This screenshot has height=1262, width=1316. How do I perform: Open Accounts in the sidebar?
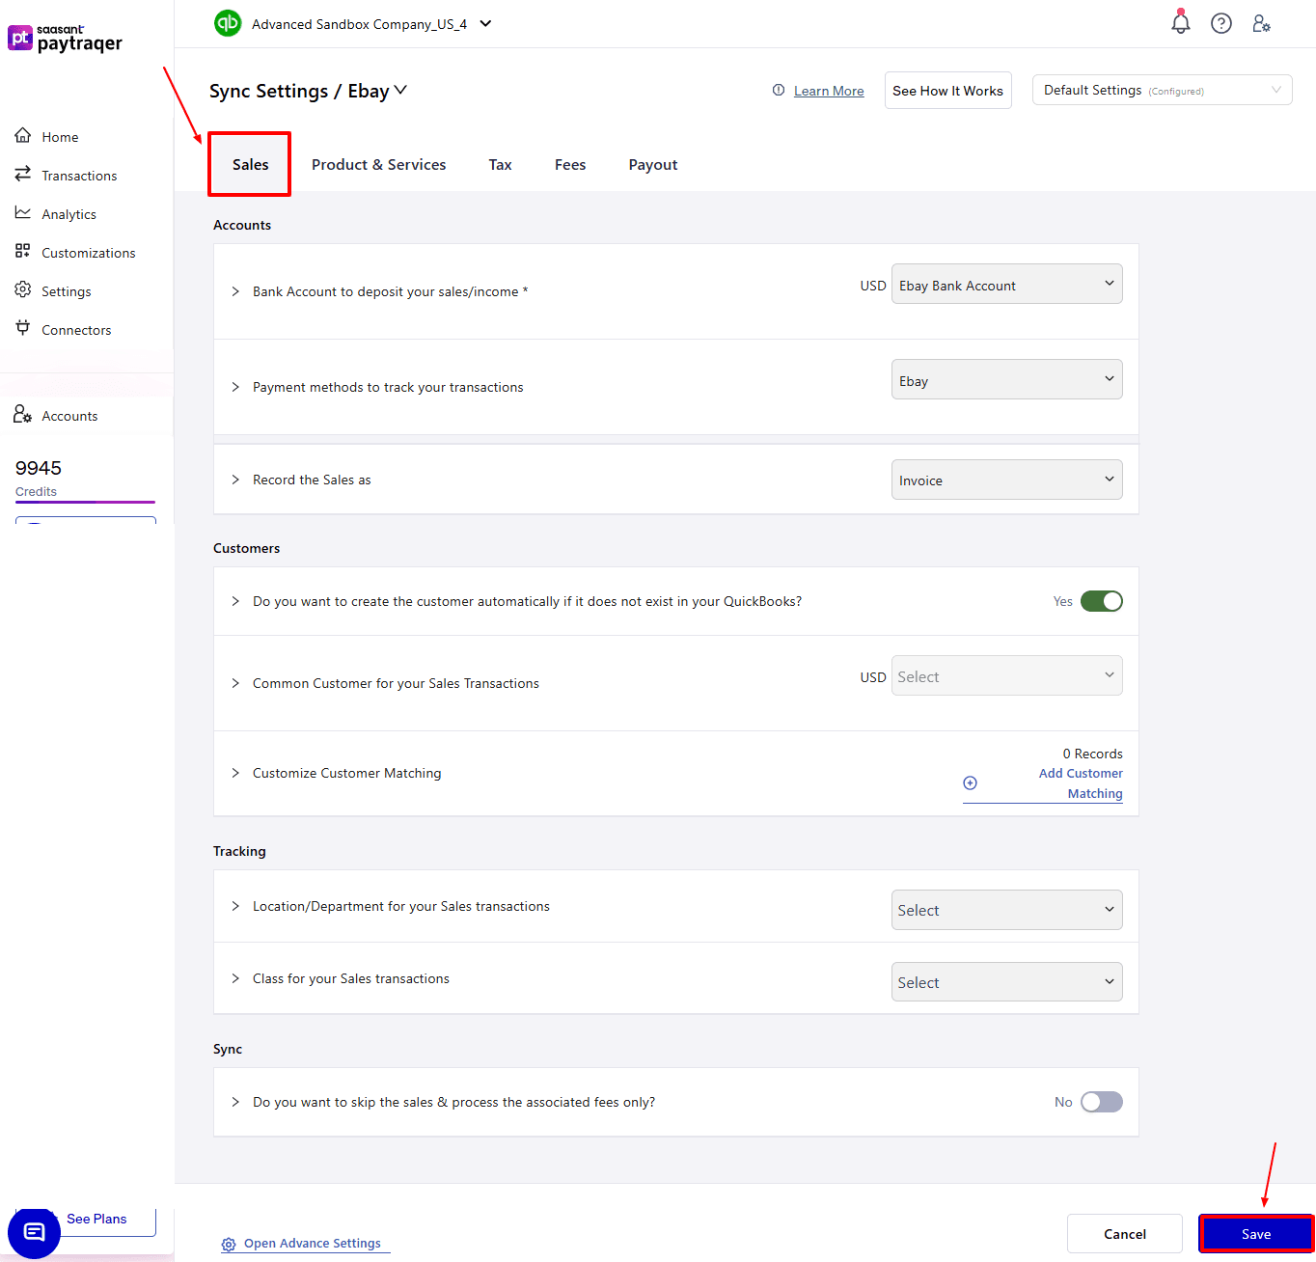coord(69,416)
